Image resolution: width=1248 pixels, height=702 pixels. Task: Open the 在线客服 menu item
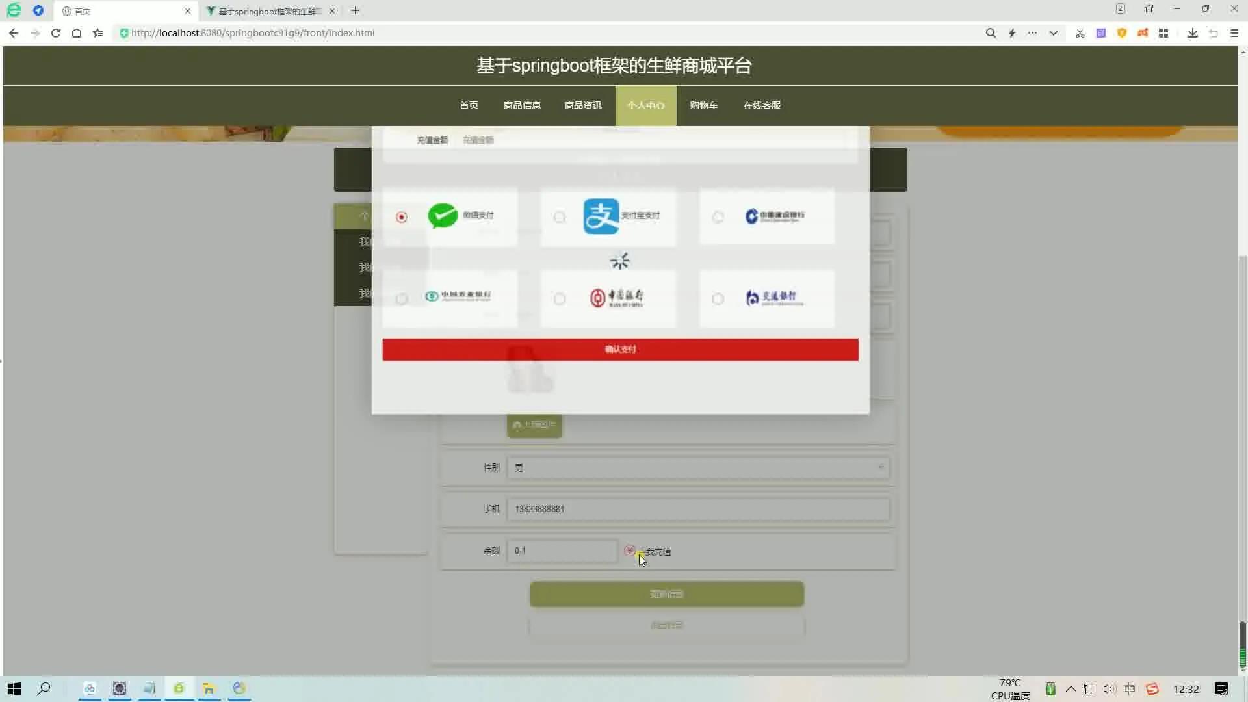point(761,105)
